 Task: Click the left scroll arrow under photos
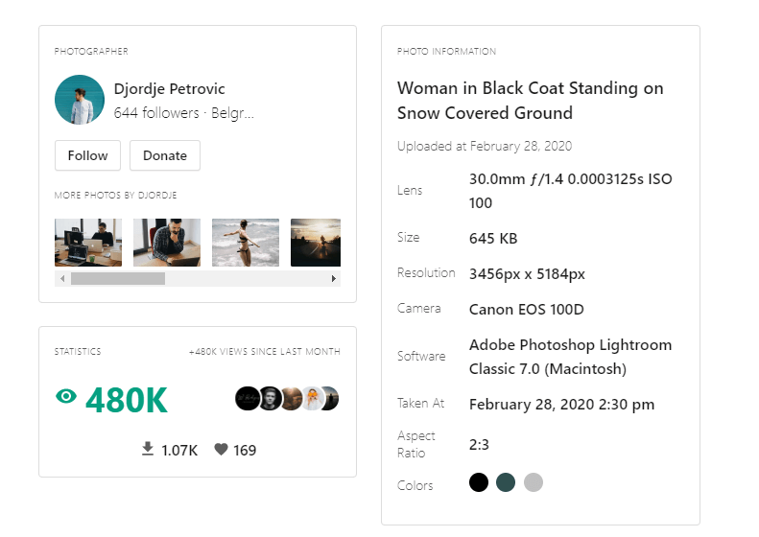click(62, 279)
